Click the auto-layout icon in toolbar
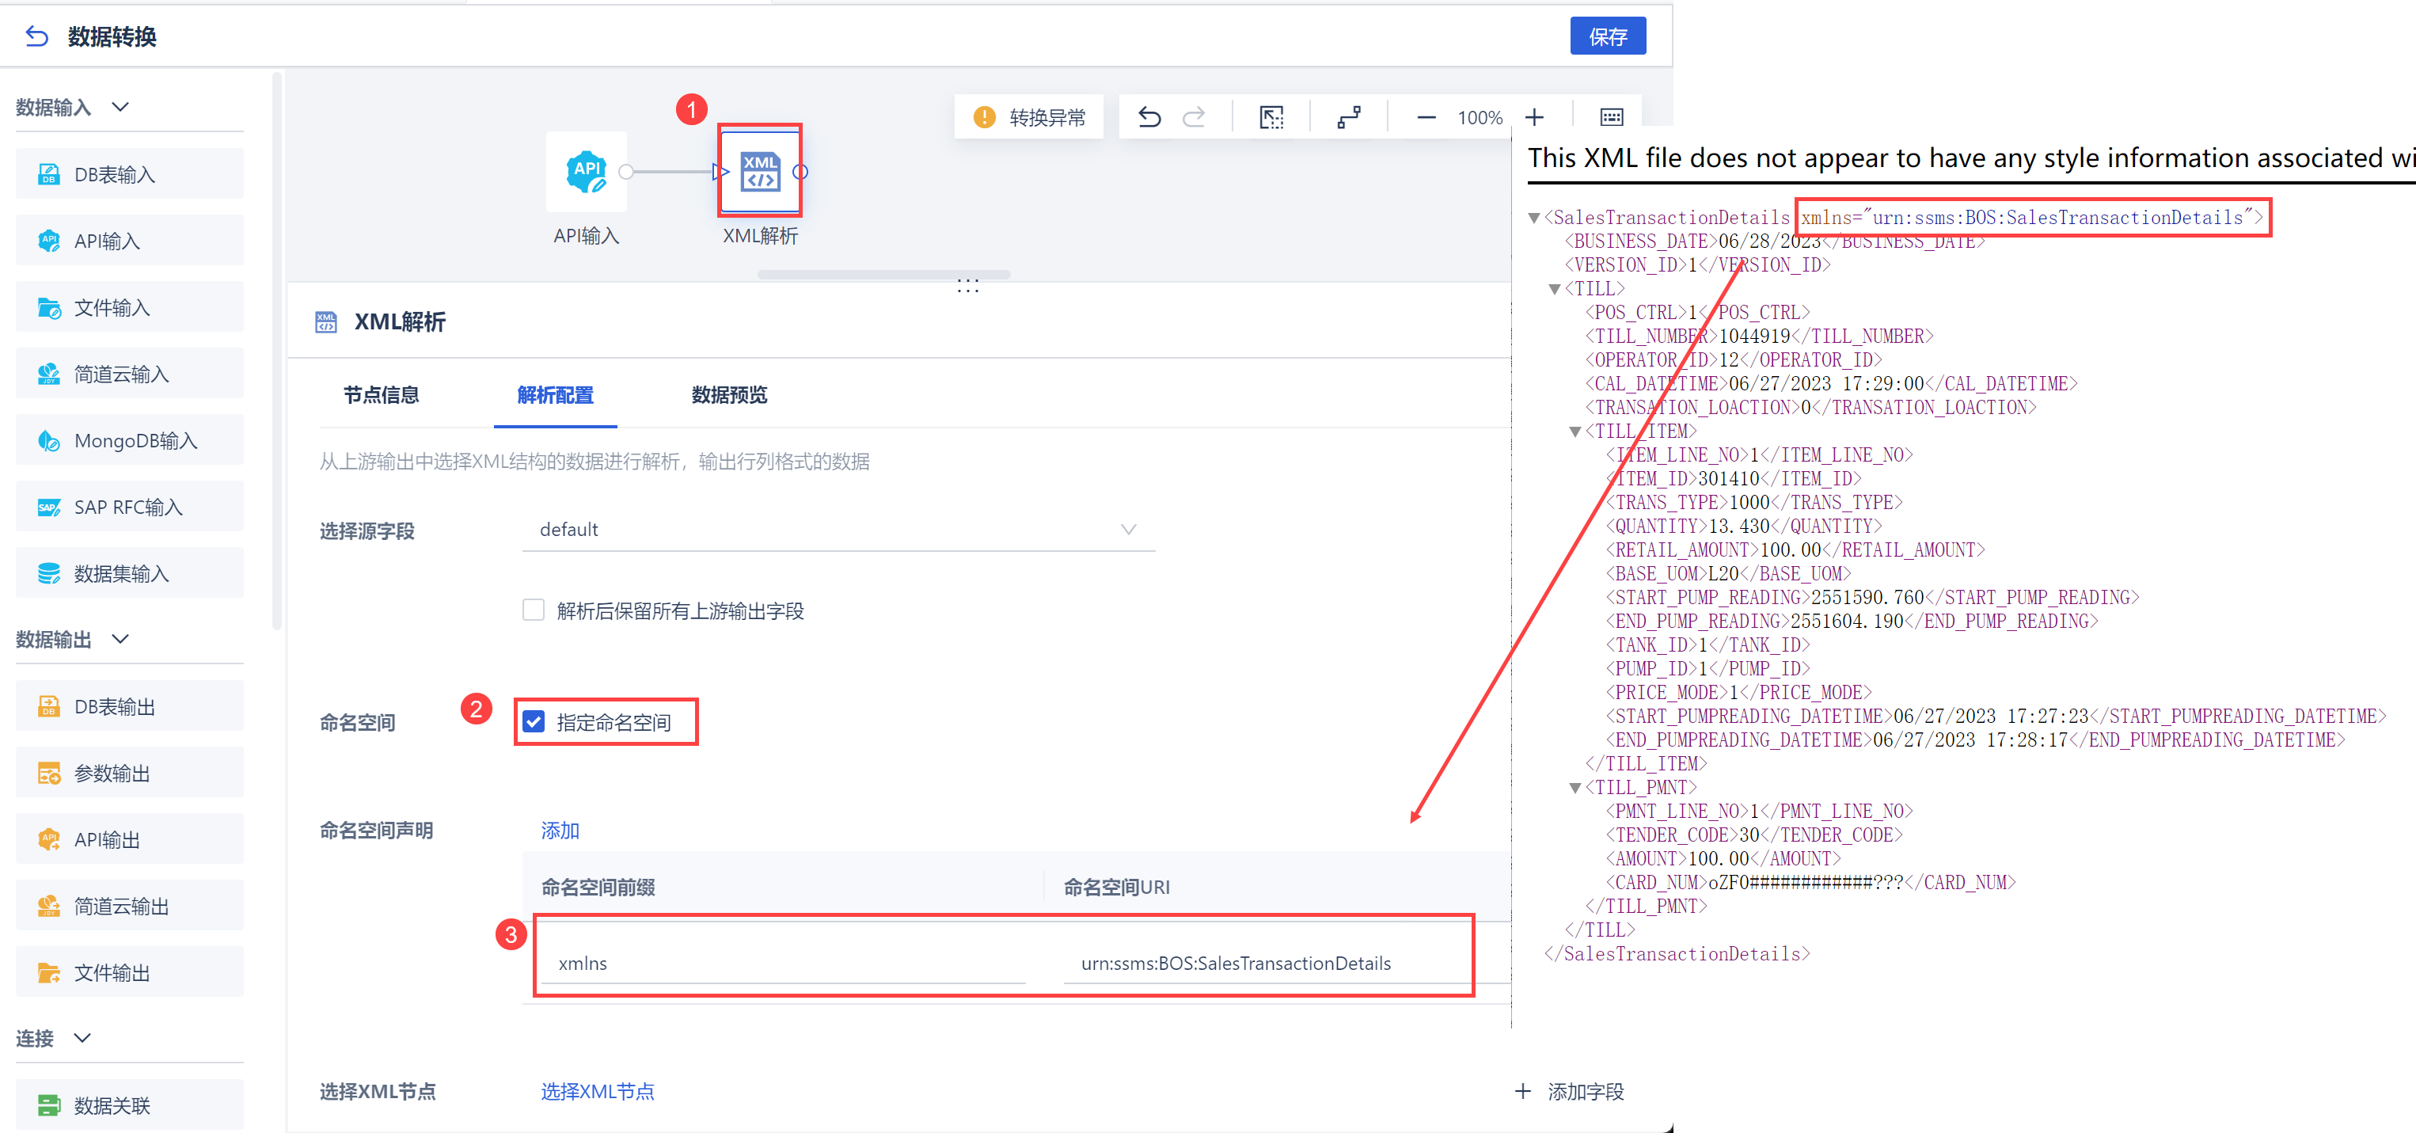This screenshot has height=1133, width=2416. click(x=1349, y=117)
